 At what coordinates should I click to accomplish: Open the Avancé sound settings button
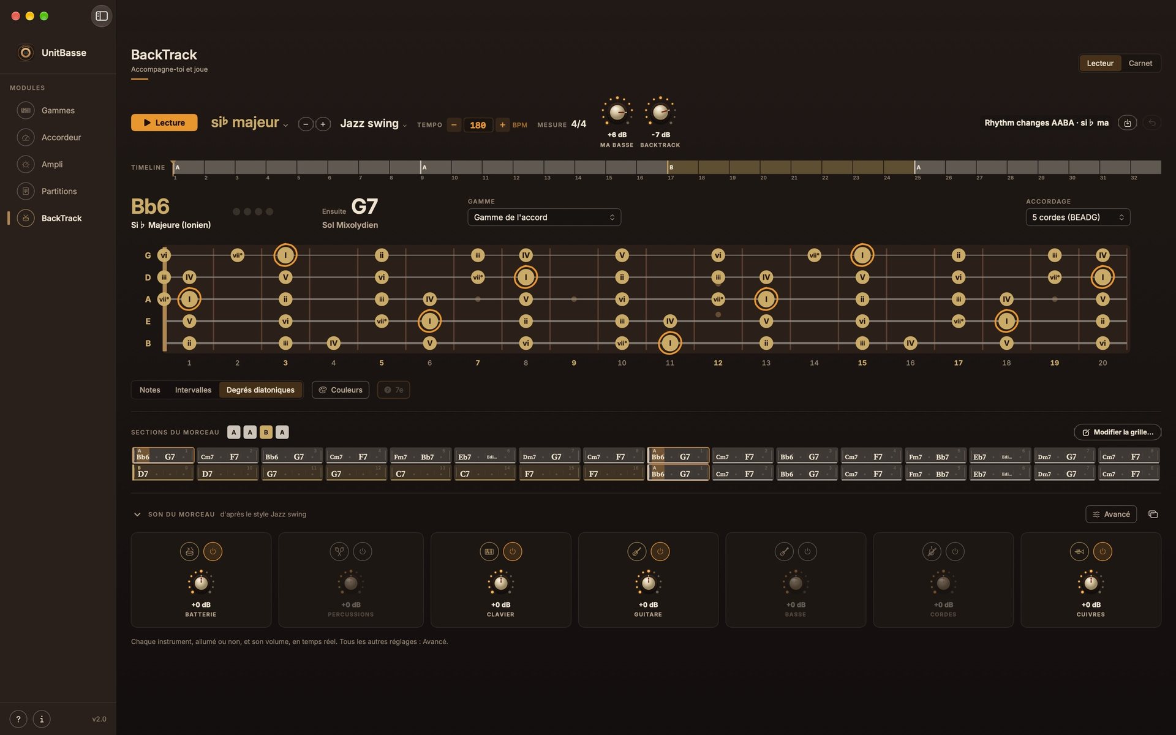pyautogui.click(x=1111, y=514)
